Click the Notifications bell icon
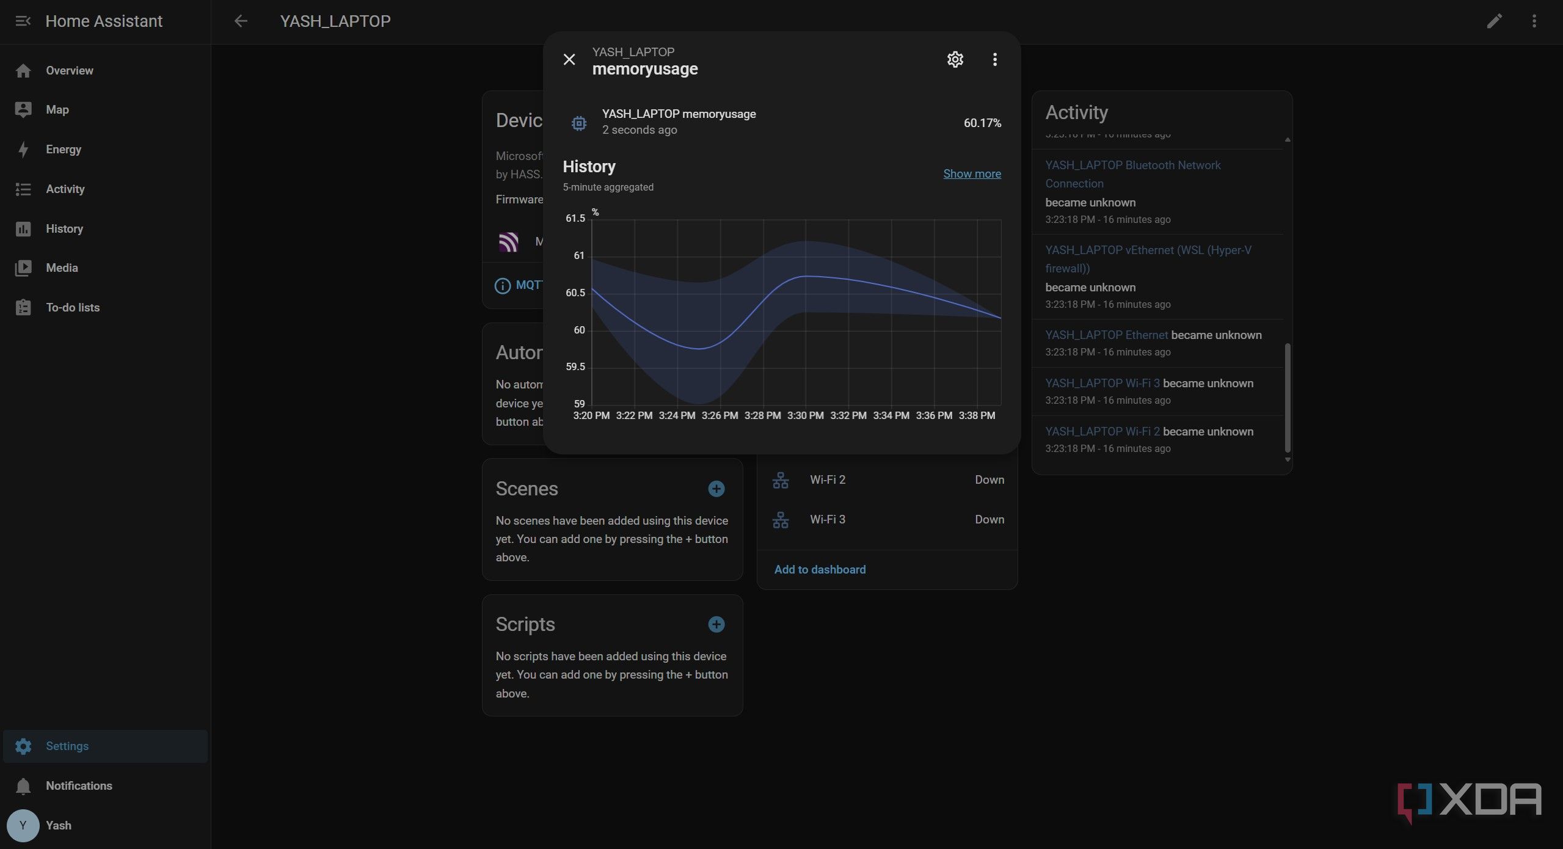 coord(23,786)
